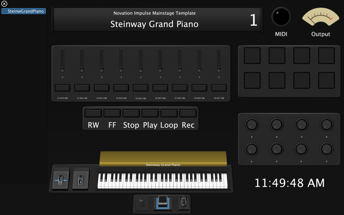Toggle the S4 (#22 LSB) button

[x=121, y=88]
